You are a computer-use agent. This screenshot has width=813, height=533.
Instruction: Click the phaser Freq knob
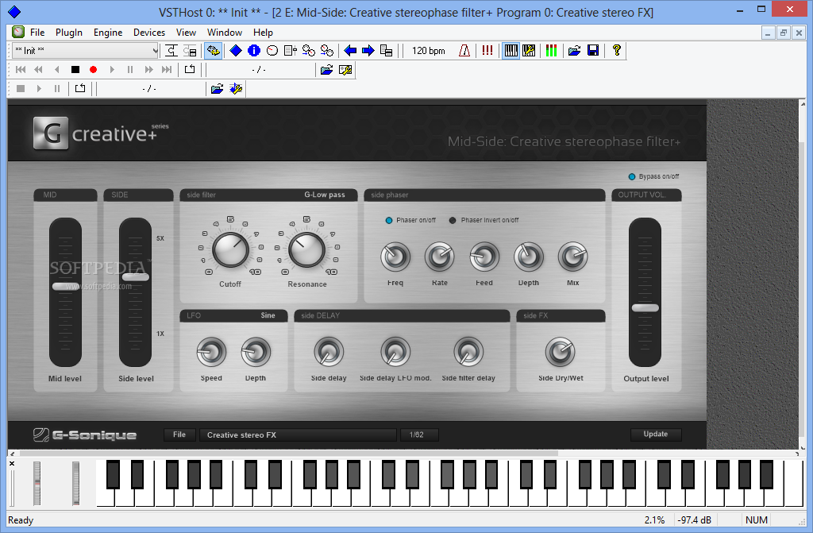tap(395, 257)
